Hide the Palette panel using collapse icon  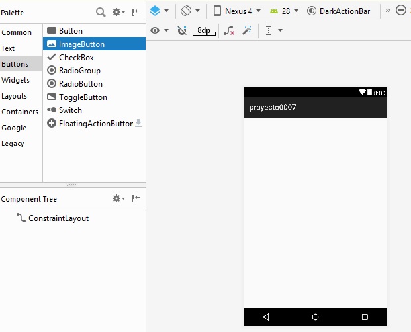(136, 12)
